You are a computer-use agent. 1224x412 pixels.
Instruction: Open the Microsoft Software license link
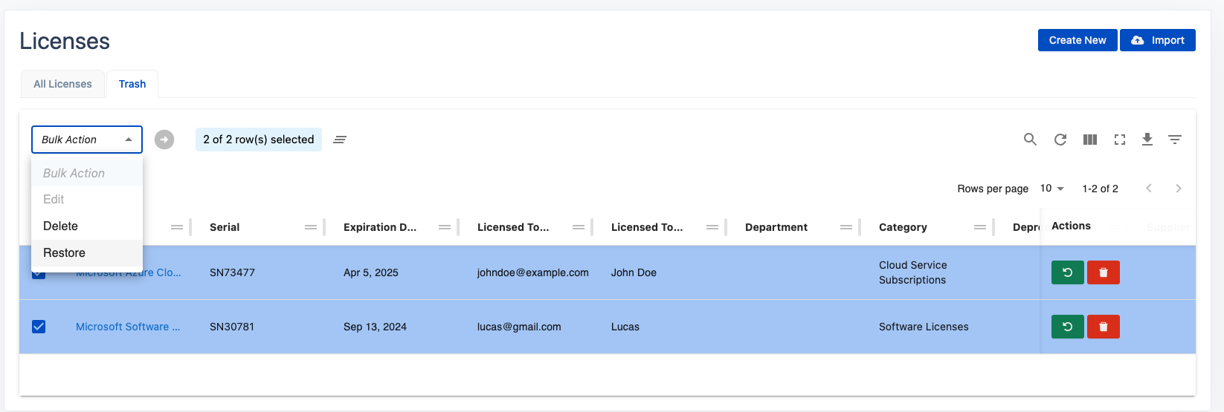(128, 327)
